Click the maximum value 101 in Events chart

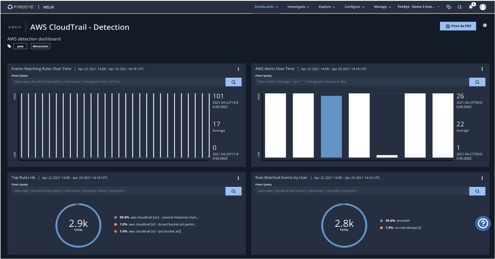(x=218, y=96)
